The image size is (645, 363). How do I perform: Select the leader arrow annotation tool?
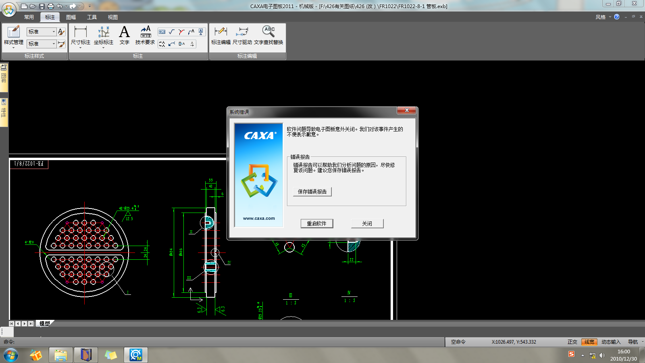[172, 44]
